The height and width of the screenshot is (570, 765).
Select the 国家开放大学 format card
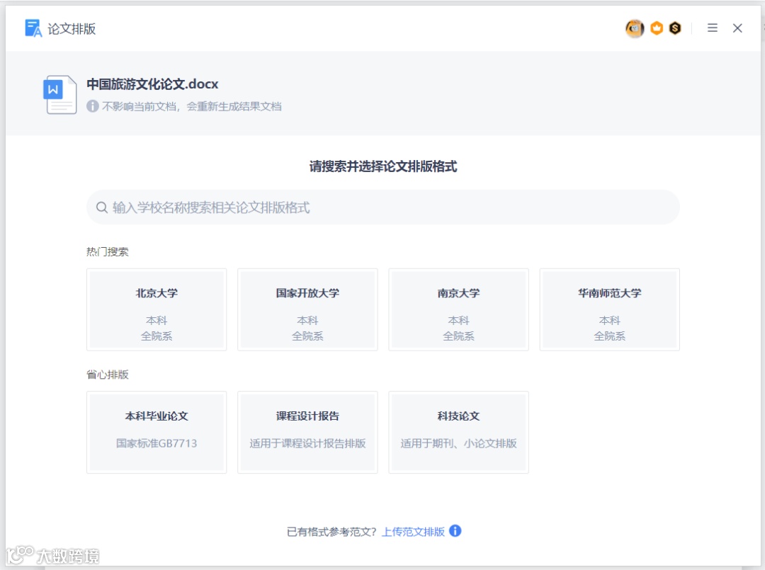[x=307, y=309]
